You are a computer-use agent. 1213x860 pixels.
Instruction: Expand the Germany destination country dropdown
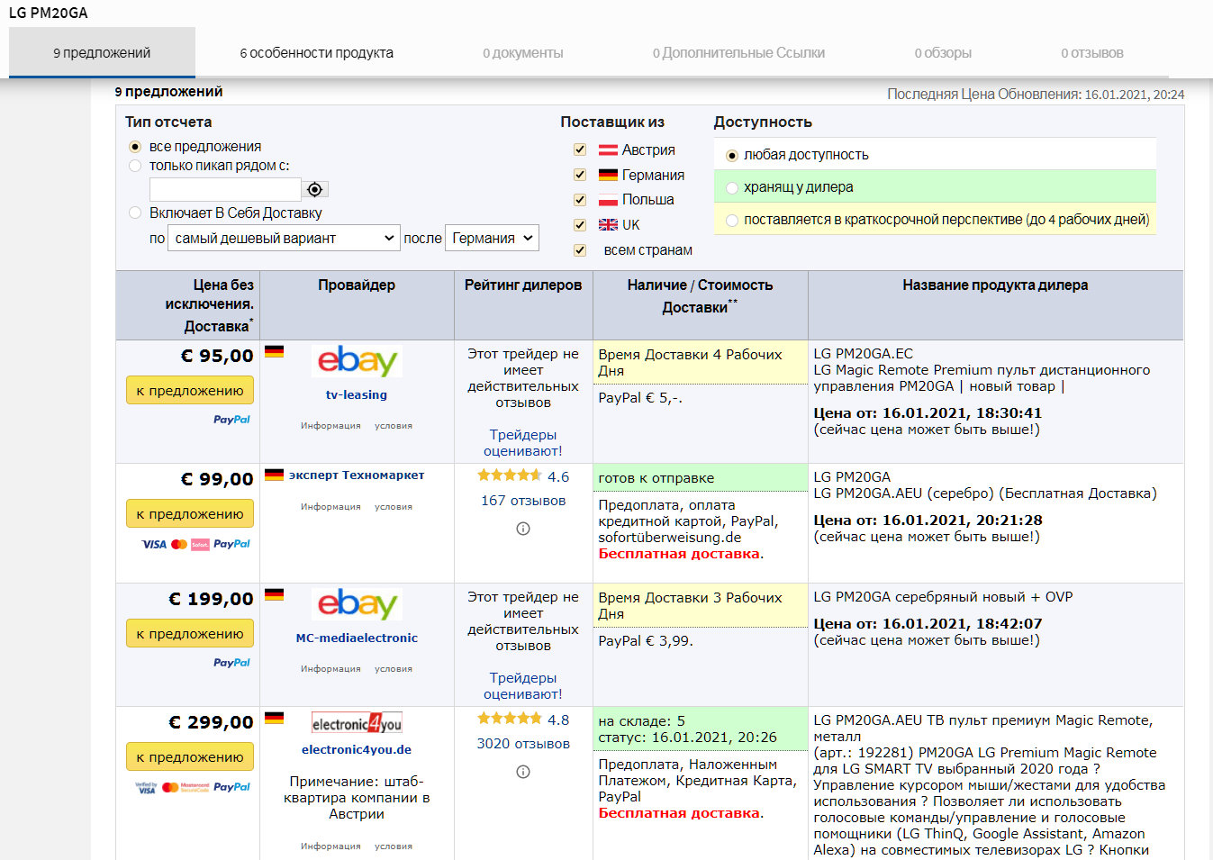(492, 239)
